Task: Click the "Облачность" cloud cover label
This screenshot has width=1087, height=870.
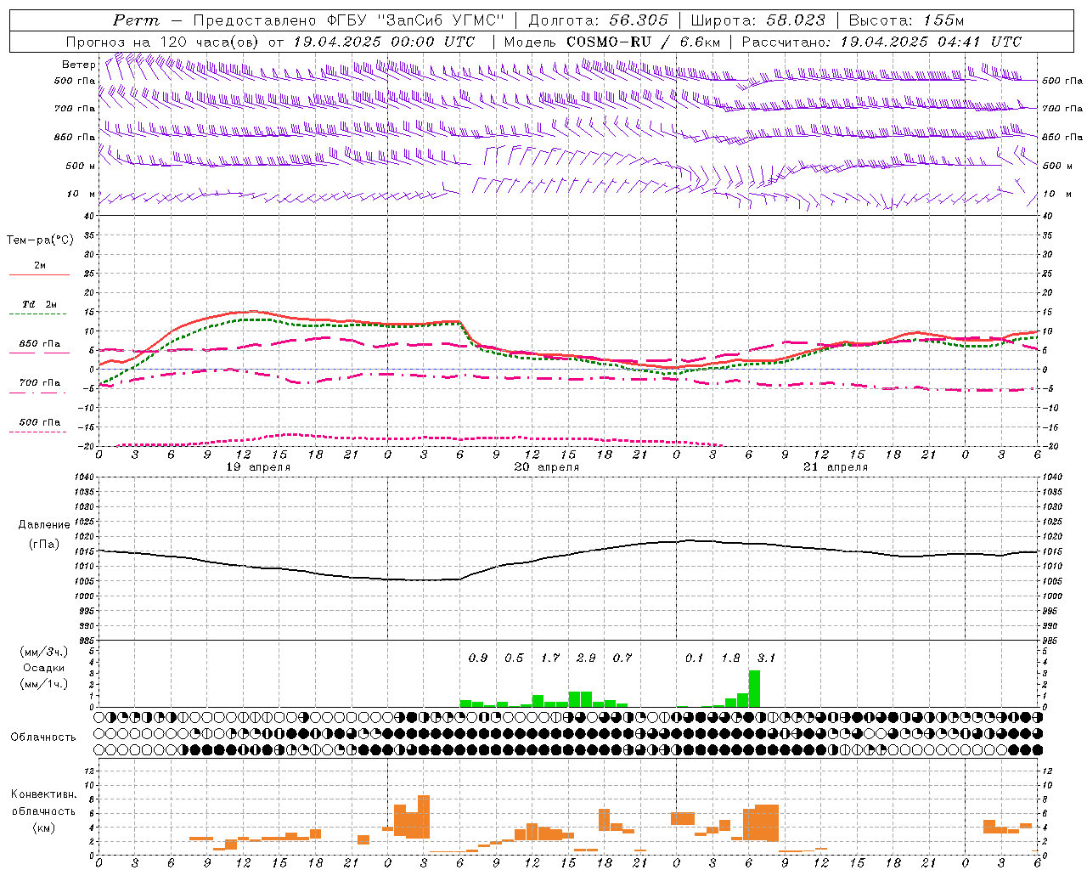Action: [43, 737]
